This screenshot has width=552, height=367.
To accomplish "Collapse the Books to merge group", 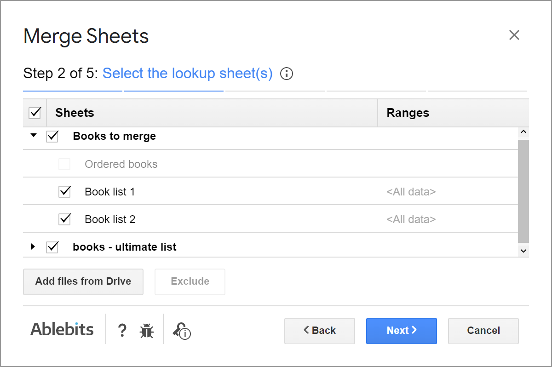I will pos(33,135).
